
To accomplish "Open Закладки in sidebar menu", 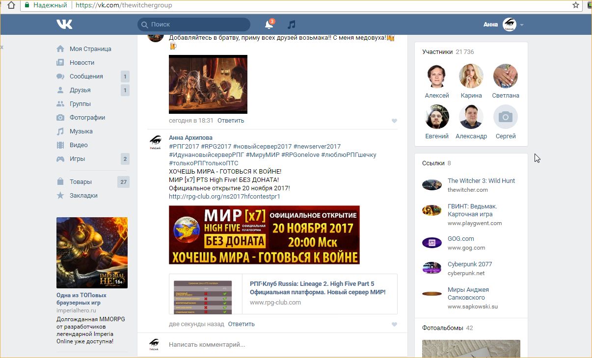I will click(x=83, y=195).
